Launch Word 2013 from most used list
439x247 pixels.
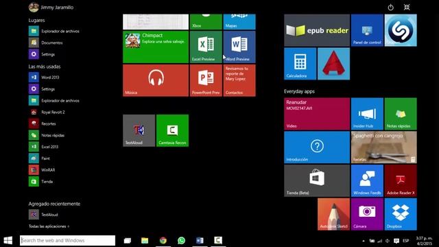tap(44, 78)
